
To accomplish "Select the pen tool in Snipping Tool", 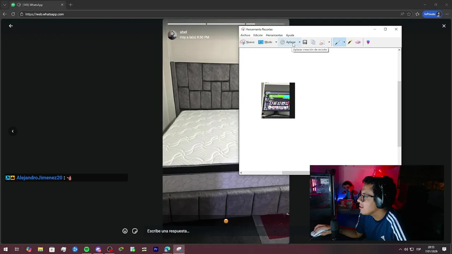I will coord(338,42).
